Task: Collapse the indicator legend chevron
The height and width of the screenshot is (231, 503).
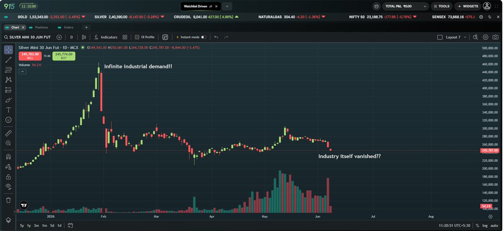Action: [22, 72]
